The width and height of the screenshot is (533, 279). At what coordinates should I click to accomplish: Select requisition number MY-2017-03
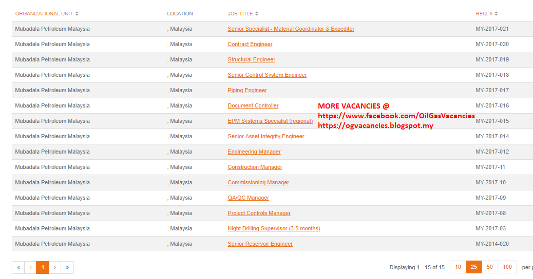coord(490,228)
